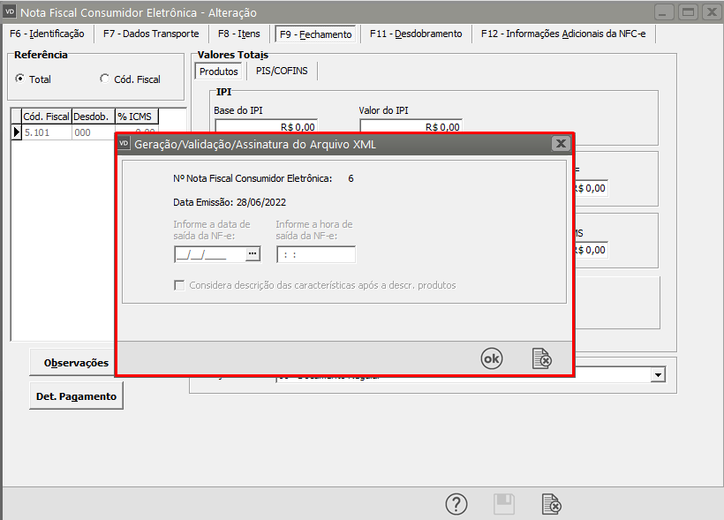Focus the data de saída da NF-e field

(x=210, y=254)
